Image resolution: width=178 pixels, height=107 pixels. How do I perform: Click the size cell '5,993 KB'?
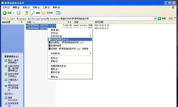(x=67, y=25)
